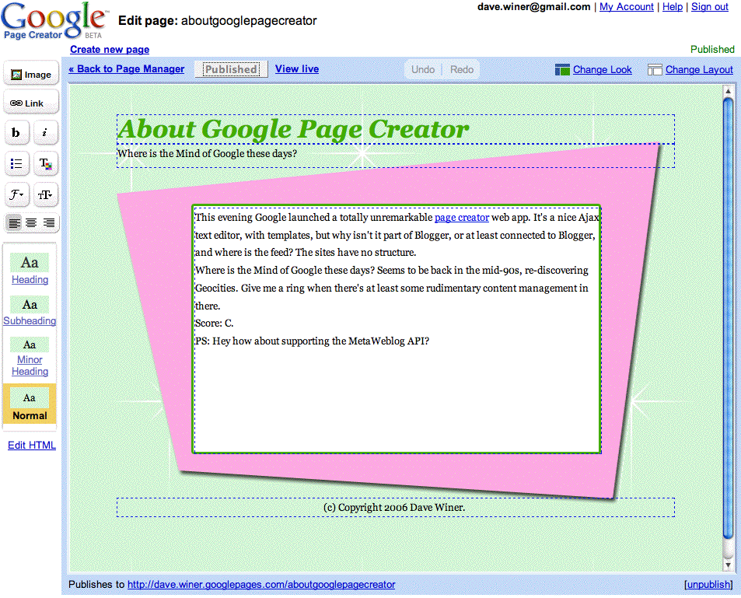Open the Edit HTML link
The width and height of the screenshot is (741, 598).
click(32, 445)
